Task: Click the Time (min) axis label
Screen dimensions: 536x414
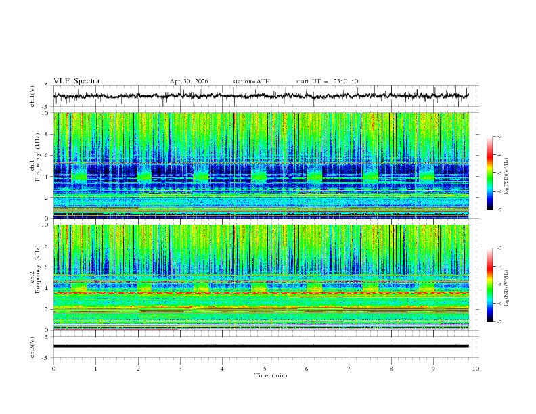Action: (271, 375)
